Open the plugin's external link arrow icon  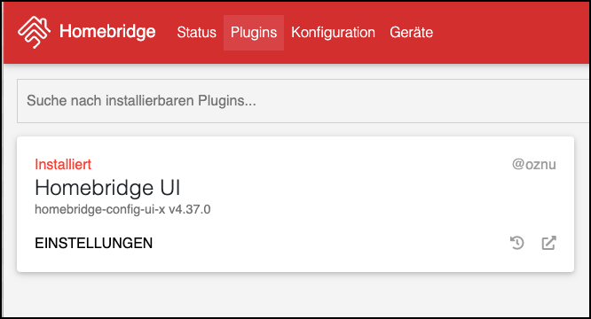[x=548, y=243]
